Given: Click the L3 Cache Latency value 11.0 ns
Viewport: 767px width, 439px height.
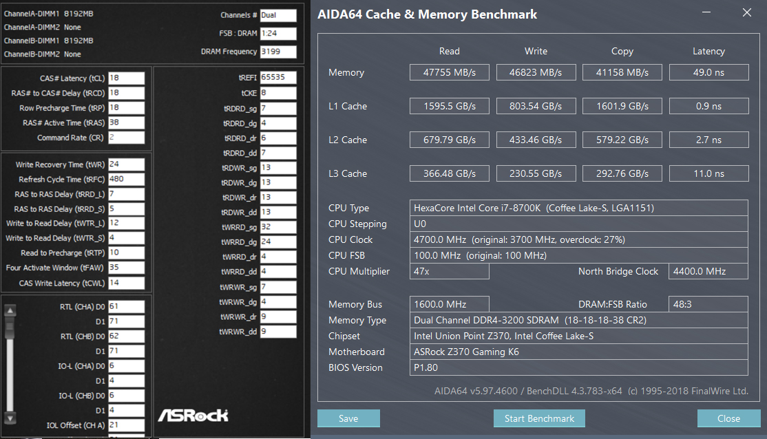Looking at the screenshot, I should [708, 173].
